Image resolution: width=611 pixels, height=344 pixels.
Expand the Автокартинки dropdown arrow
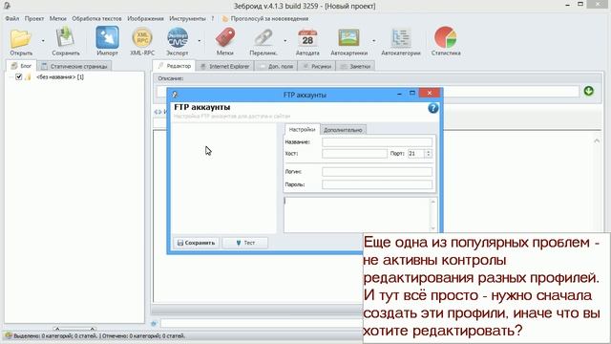coord(373,40)
